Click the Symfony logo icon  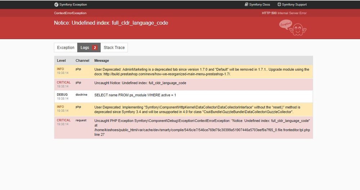[x=56, y=5]
